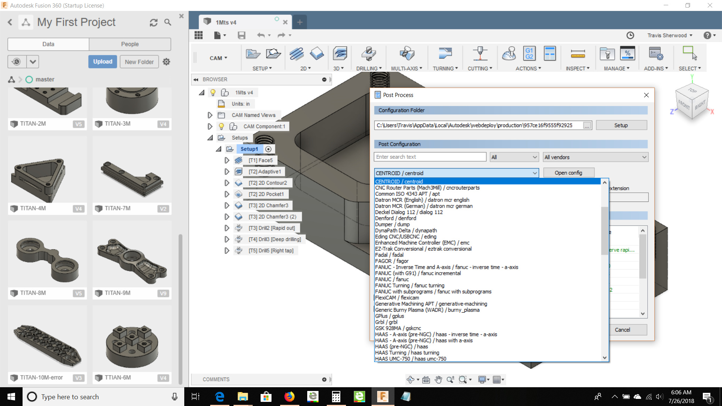722x406 pixels.
Task: Expand the [T1] Face5 operation
Action: tap(227, 160)
